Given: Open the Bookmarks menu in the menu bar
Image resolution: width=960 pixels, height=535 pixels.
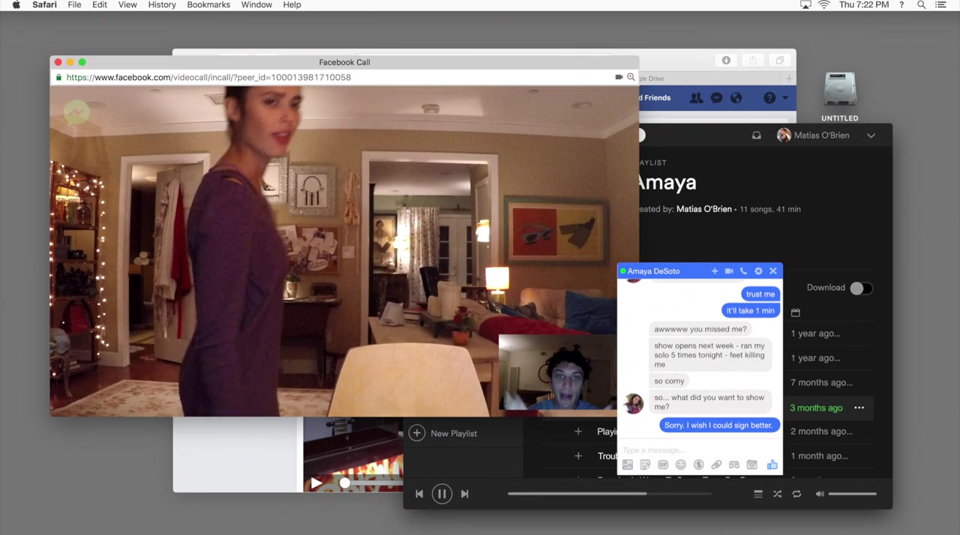Looking at the screenshot, I should 208,5.
